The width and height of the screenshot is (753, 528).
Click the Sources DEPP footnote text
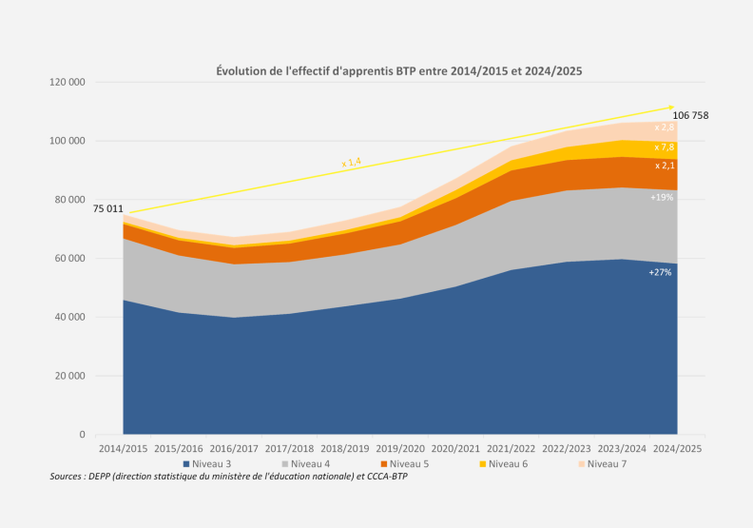coord(228,477)
